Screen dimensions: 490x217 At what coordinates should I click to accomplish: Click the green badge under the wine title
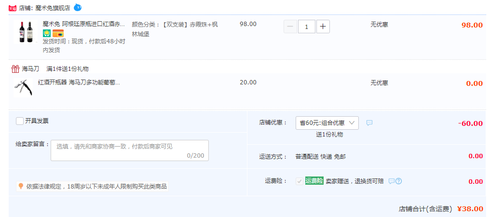pyautogui.click(x=47, y=33)
